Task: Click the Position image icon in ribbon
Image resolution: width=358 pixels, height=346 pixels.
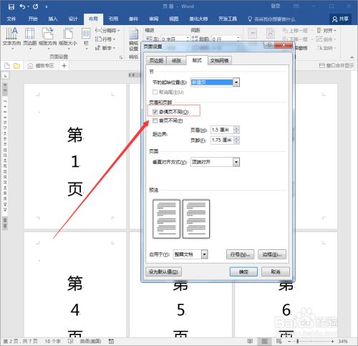Action: click(253, 33)
